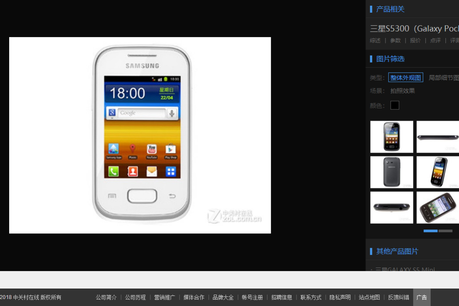This screenshot has width=459, height=306.
Task: Open 三星GALAXY S5 Mini product link
Action: click(x=405, y=269)
